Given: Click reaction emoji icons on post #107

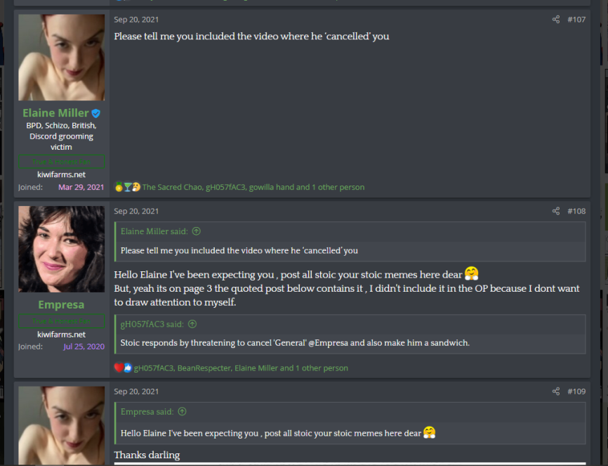Looking at the screenshot, I should click(127, 187).
